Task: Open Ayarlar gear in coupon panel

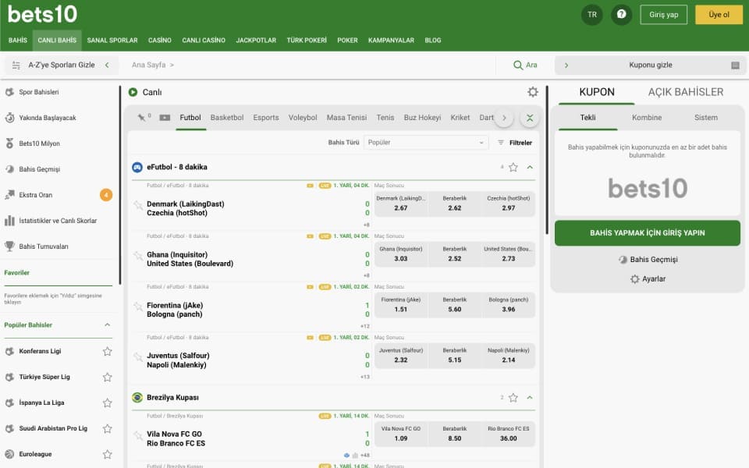Action: pyautogui.click(x=634, y=279)
